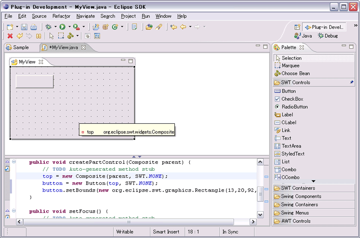
Task: Switch to the Debug perspective
Action: tap(328, 36)
